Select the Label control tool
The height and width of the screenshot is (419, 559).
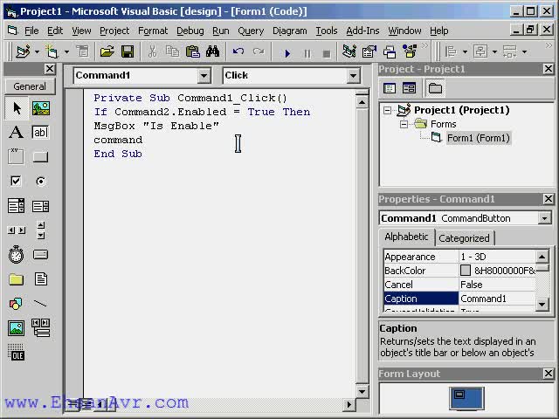[x=17, y=132]
